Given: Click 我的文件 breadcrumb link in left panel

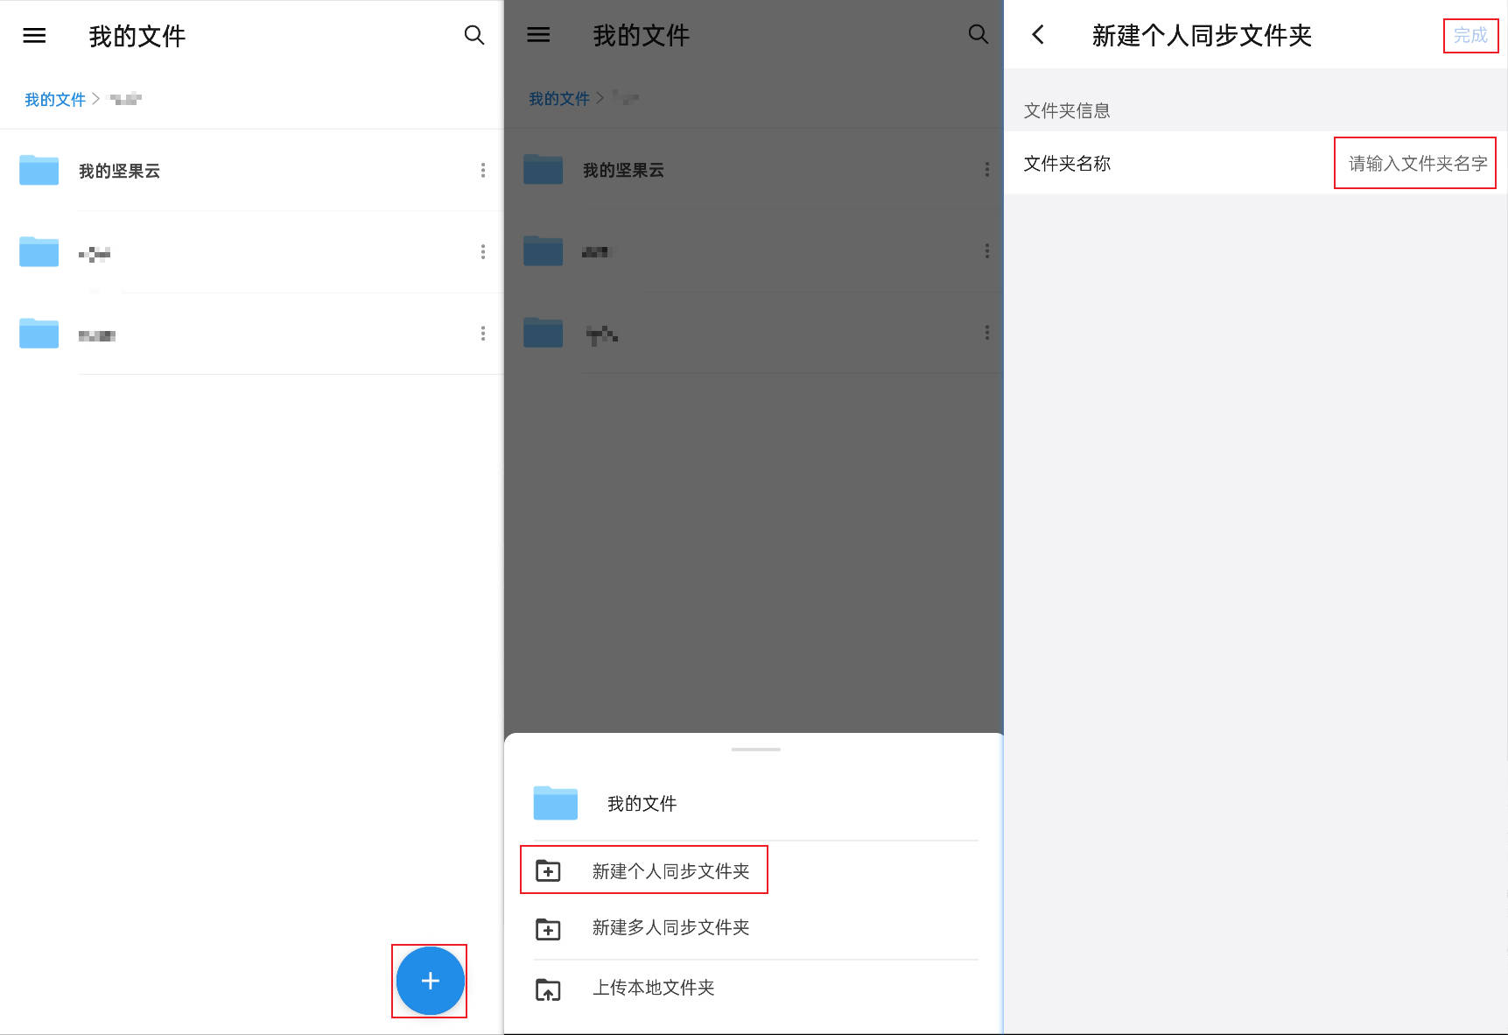Looking at the screenshot, I should tap(54, 99).
